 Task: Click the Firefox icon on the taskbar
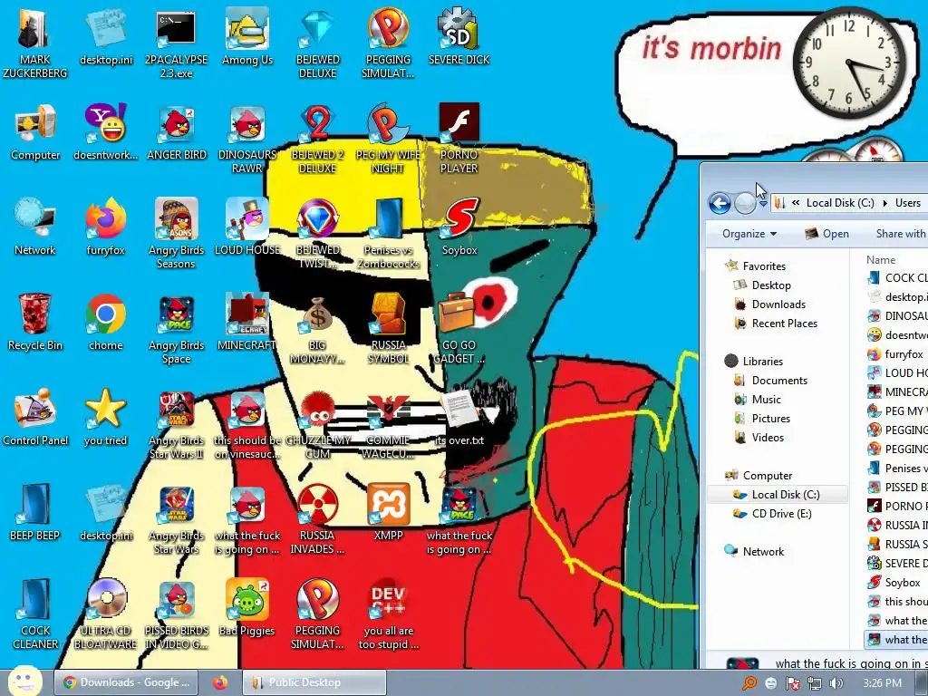220,682
